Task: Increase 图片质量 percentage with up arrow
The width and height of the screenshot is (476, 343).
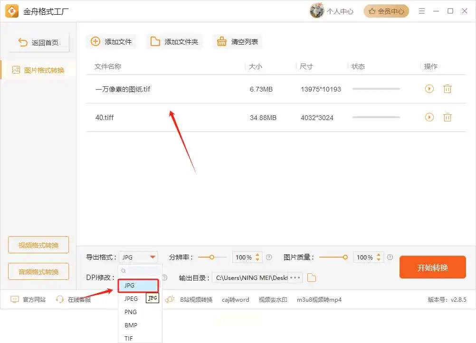Action: (379, 255)
